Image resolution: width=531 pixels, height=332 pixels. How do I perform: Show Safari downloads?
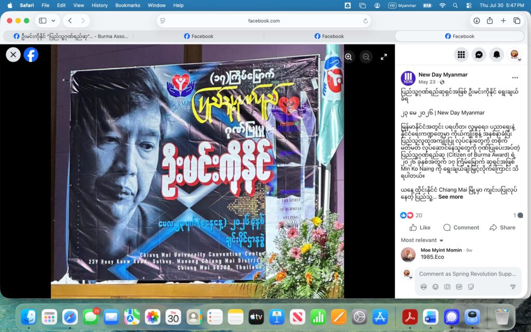point(477,21)
